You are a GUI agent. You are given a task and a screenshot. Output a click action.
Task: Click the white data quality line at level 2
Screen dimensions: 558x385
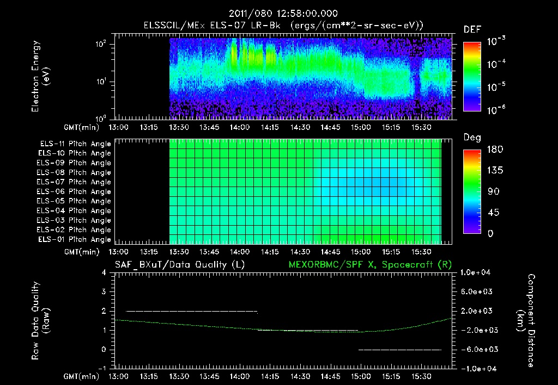(191, 312)
